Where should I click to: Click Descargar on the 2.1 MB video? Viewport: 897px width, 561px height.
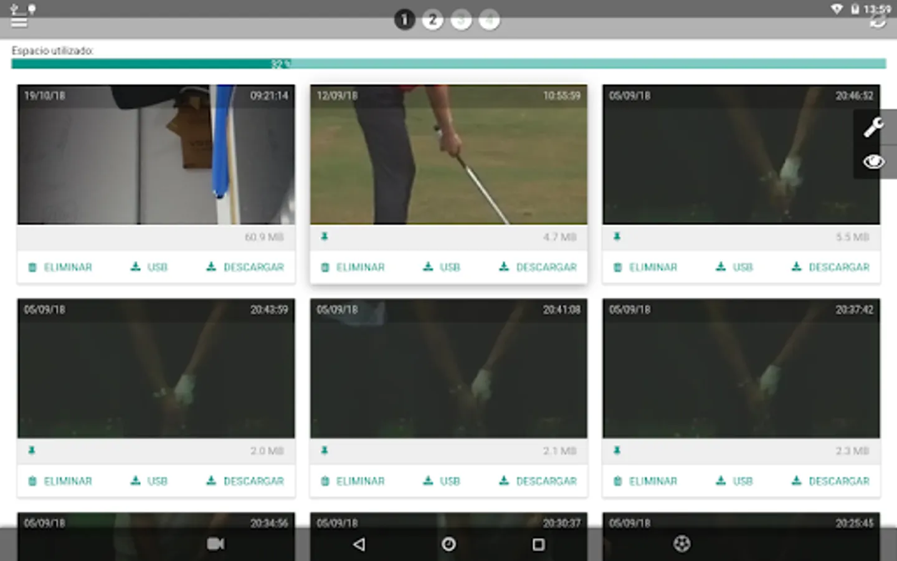coord(538,481)
